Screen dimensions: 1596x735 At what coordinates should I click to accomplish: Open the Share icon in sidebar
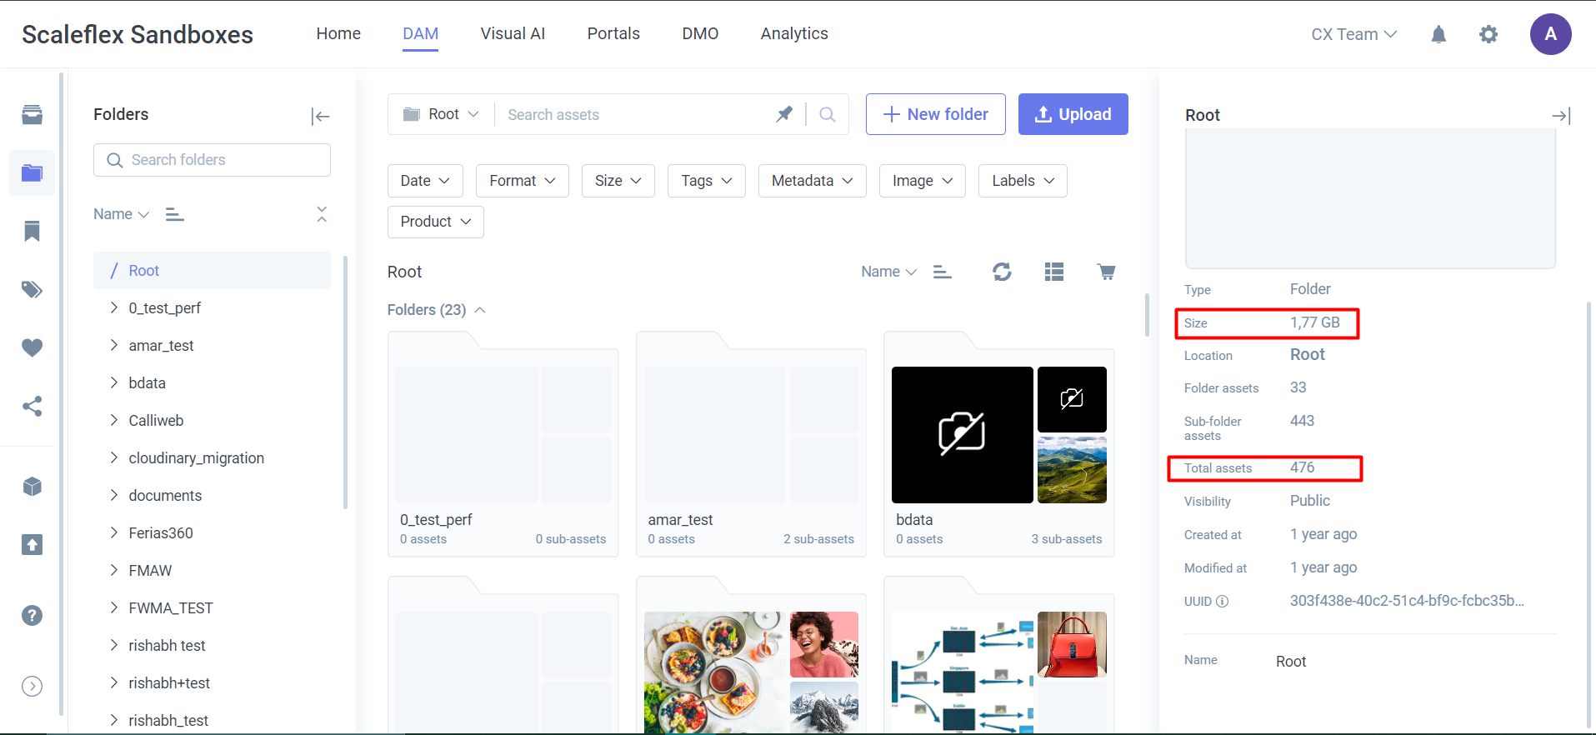pos(32,407)
